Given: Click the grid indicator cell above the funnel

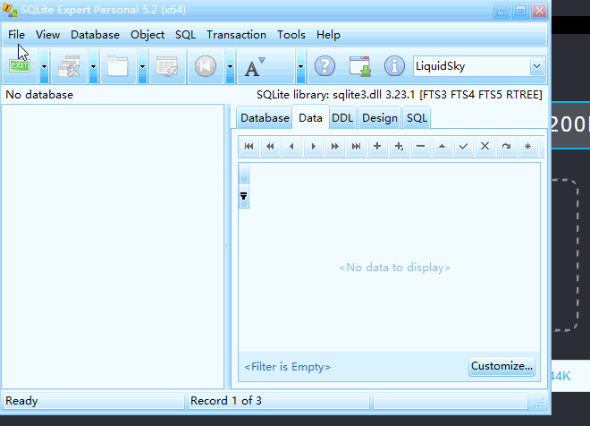Looking at the screenshot, I should [x=243, y=173].
